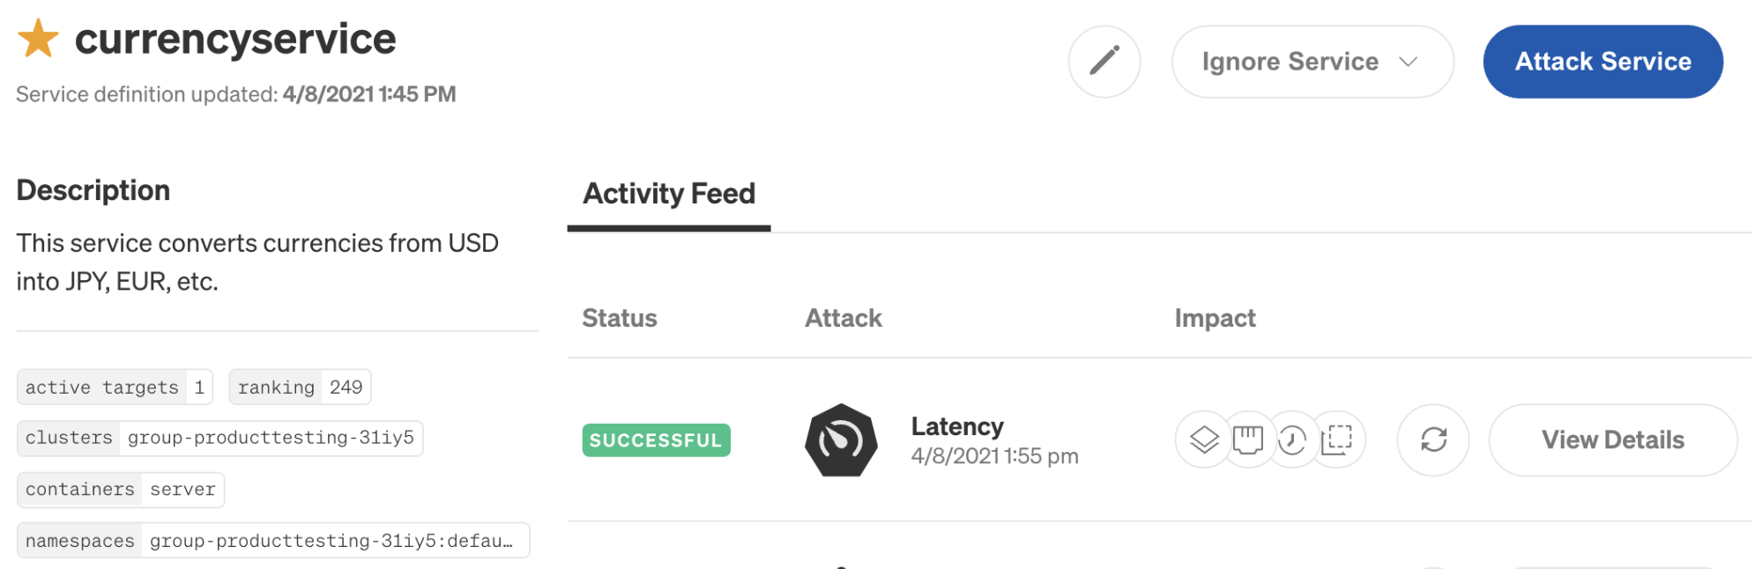Click the pencil edit icon
The height and width of the screenshot is (569, 1762).
click(x=1104, y=62)
